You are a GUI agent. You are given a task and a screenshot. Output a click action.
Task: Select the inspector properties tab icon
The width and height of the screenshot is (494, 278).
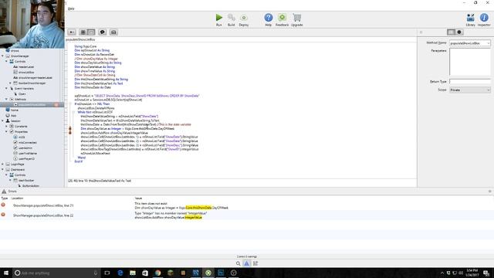pos(451,32)
